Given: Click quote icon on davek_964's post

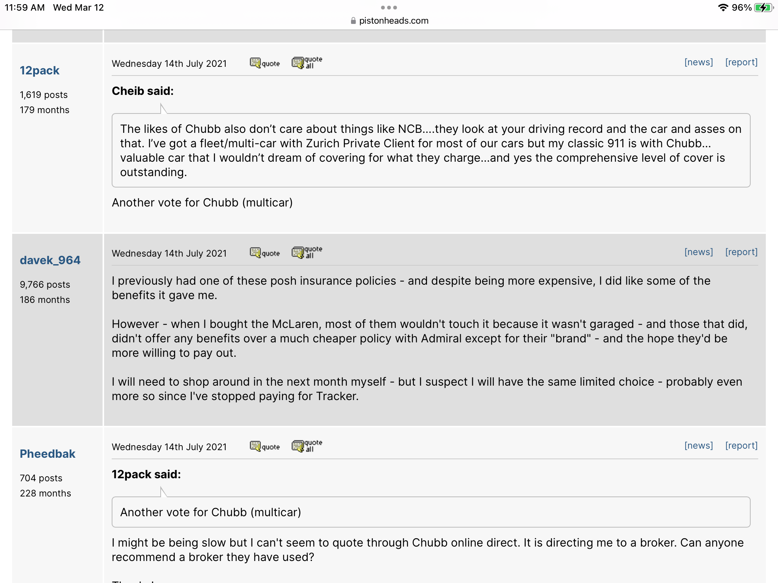Looking at the screenshot, I should (265, 253).
